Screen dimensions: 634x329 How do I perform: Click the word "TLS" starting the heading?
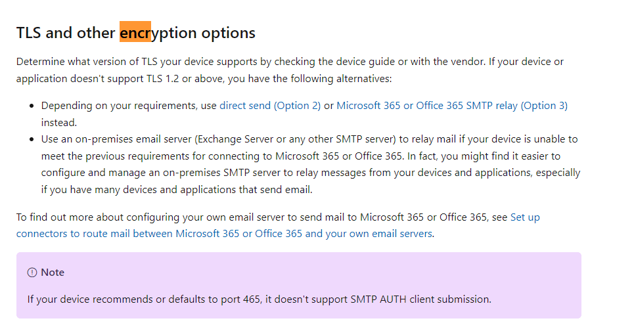pos(29,33)
